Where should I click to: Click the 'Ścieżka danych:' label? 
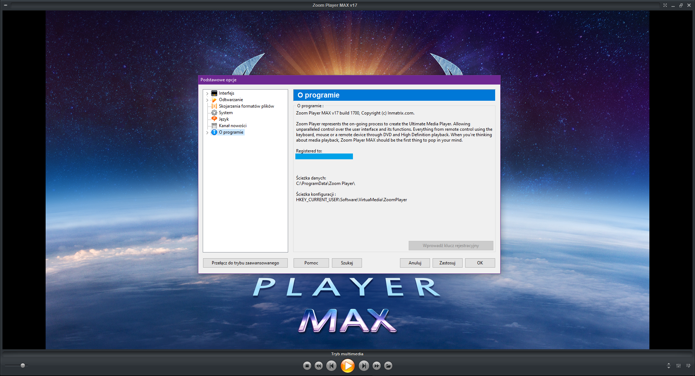click(311, 178)
